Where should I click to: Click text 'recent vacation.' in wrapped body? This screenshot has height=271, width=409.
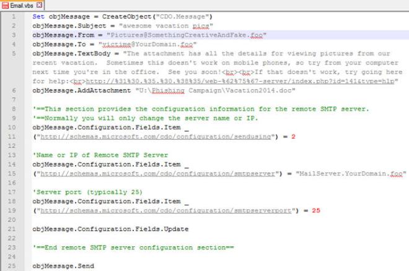click(x=65, y=63)
